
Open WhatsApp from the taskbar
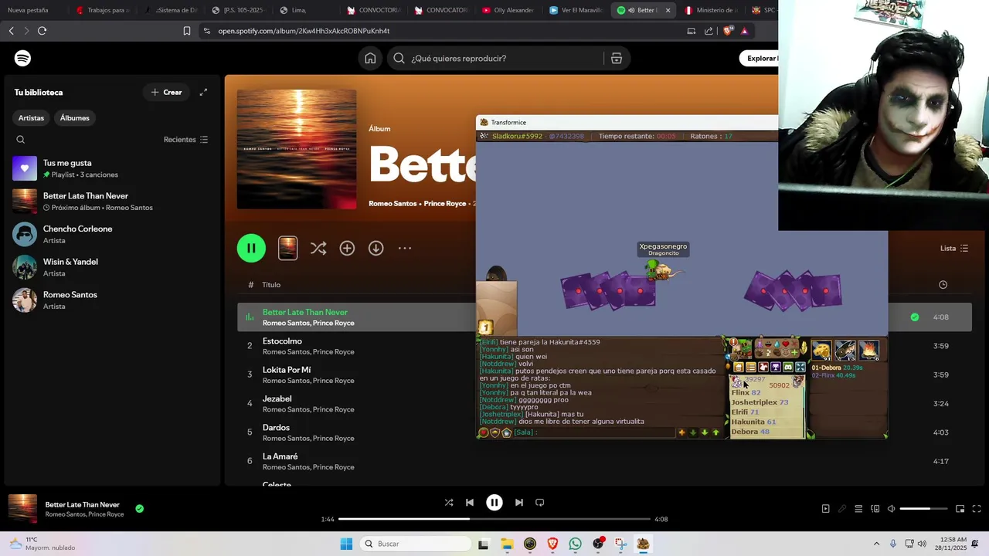(x=575, y=544)
